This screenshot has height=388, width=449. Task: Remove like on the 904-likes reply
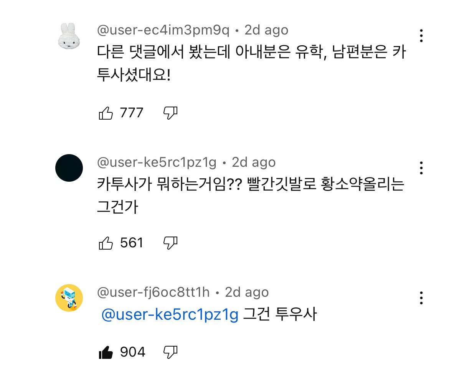click(106, 352)
